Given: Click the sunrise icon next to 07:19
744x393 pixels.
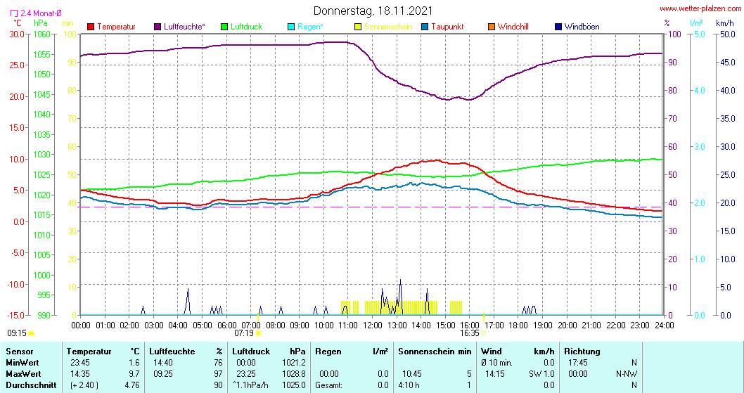Looking at the screenshot, I should tap(259, 333).
